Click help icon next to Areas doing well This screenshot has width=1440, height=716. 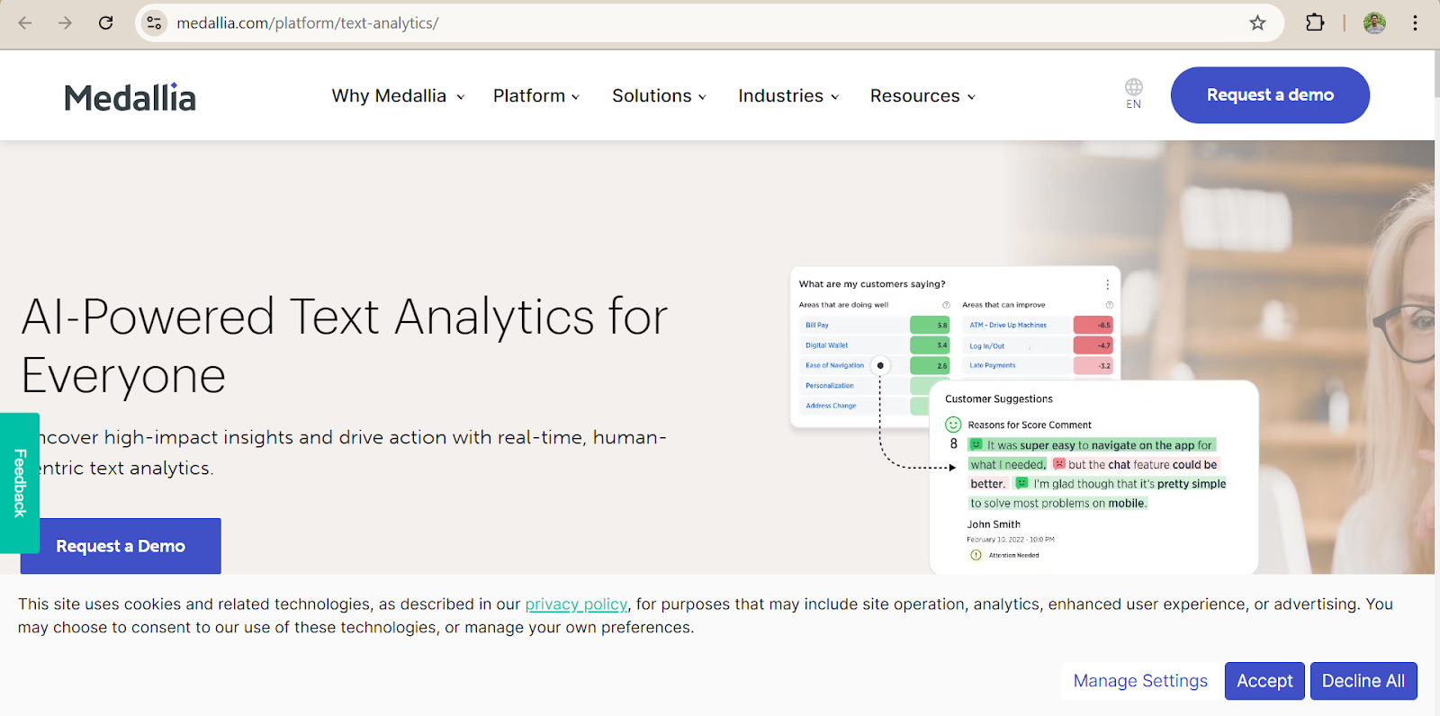946,305
